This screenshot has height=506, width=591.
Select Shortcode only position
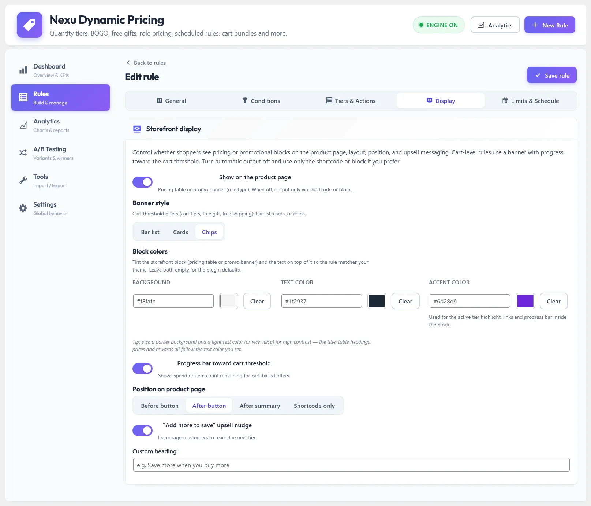tap(314, 406)
